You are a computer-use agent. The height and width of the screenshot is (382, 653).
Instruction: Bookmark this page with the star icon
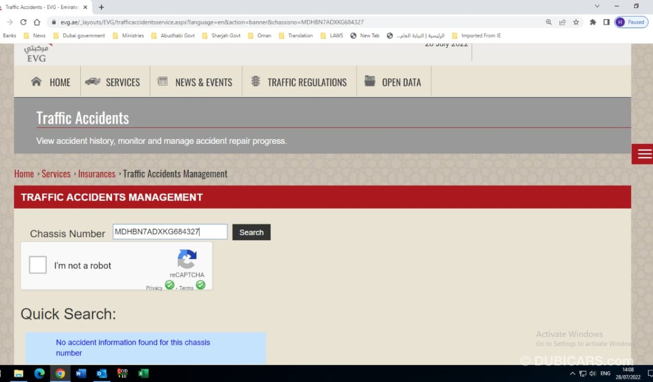576,22
